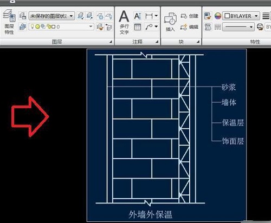Select the 饰面层 label in drawing
The height and width of the screenshot is (223, 271).
click(233, 141)
